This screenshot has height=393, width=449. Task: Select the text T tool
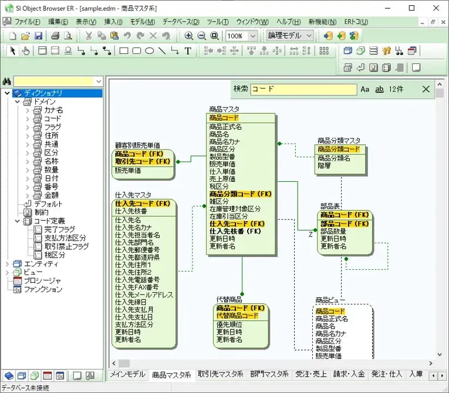[x=188, y=51]
